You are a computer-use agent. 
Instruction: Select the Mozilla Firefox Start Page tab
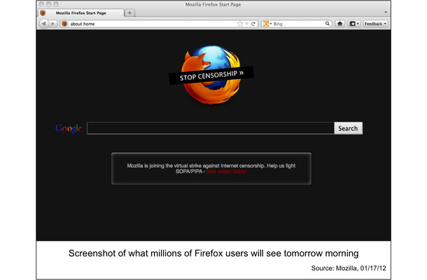tap(80, 13)
